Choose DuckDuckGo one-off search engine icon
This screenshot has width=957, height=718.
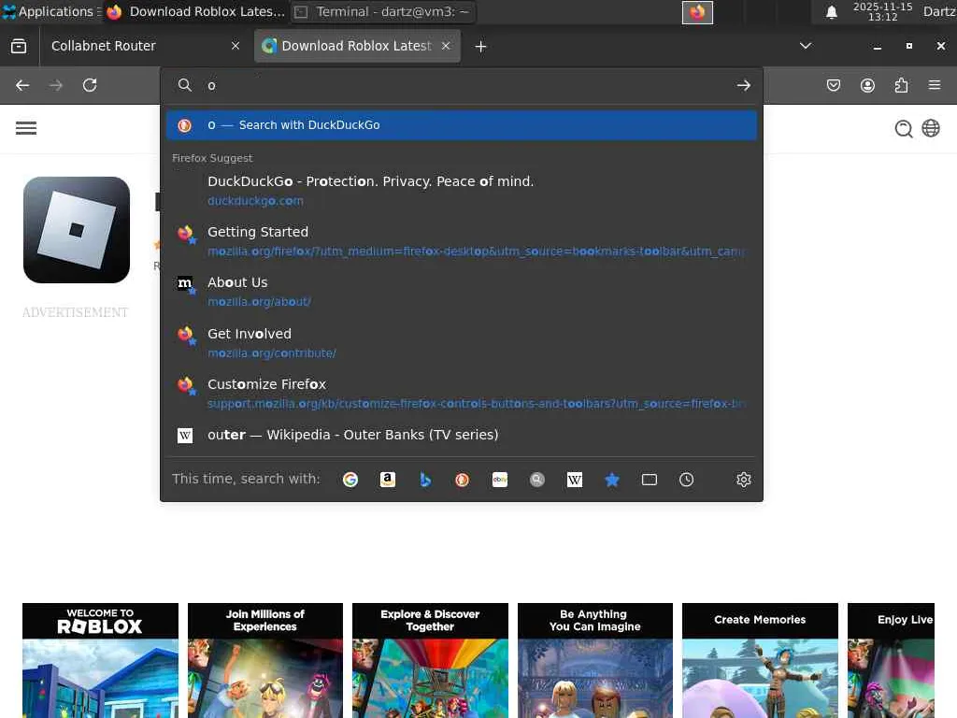point(462,480)
